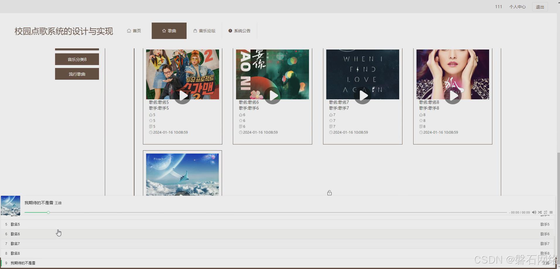Play song 歌名5 with its play button

coord(183,96)
